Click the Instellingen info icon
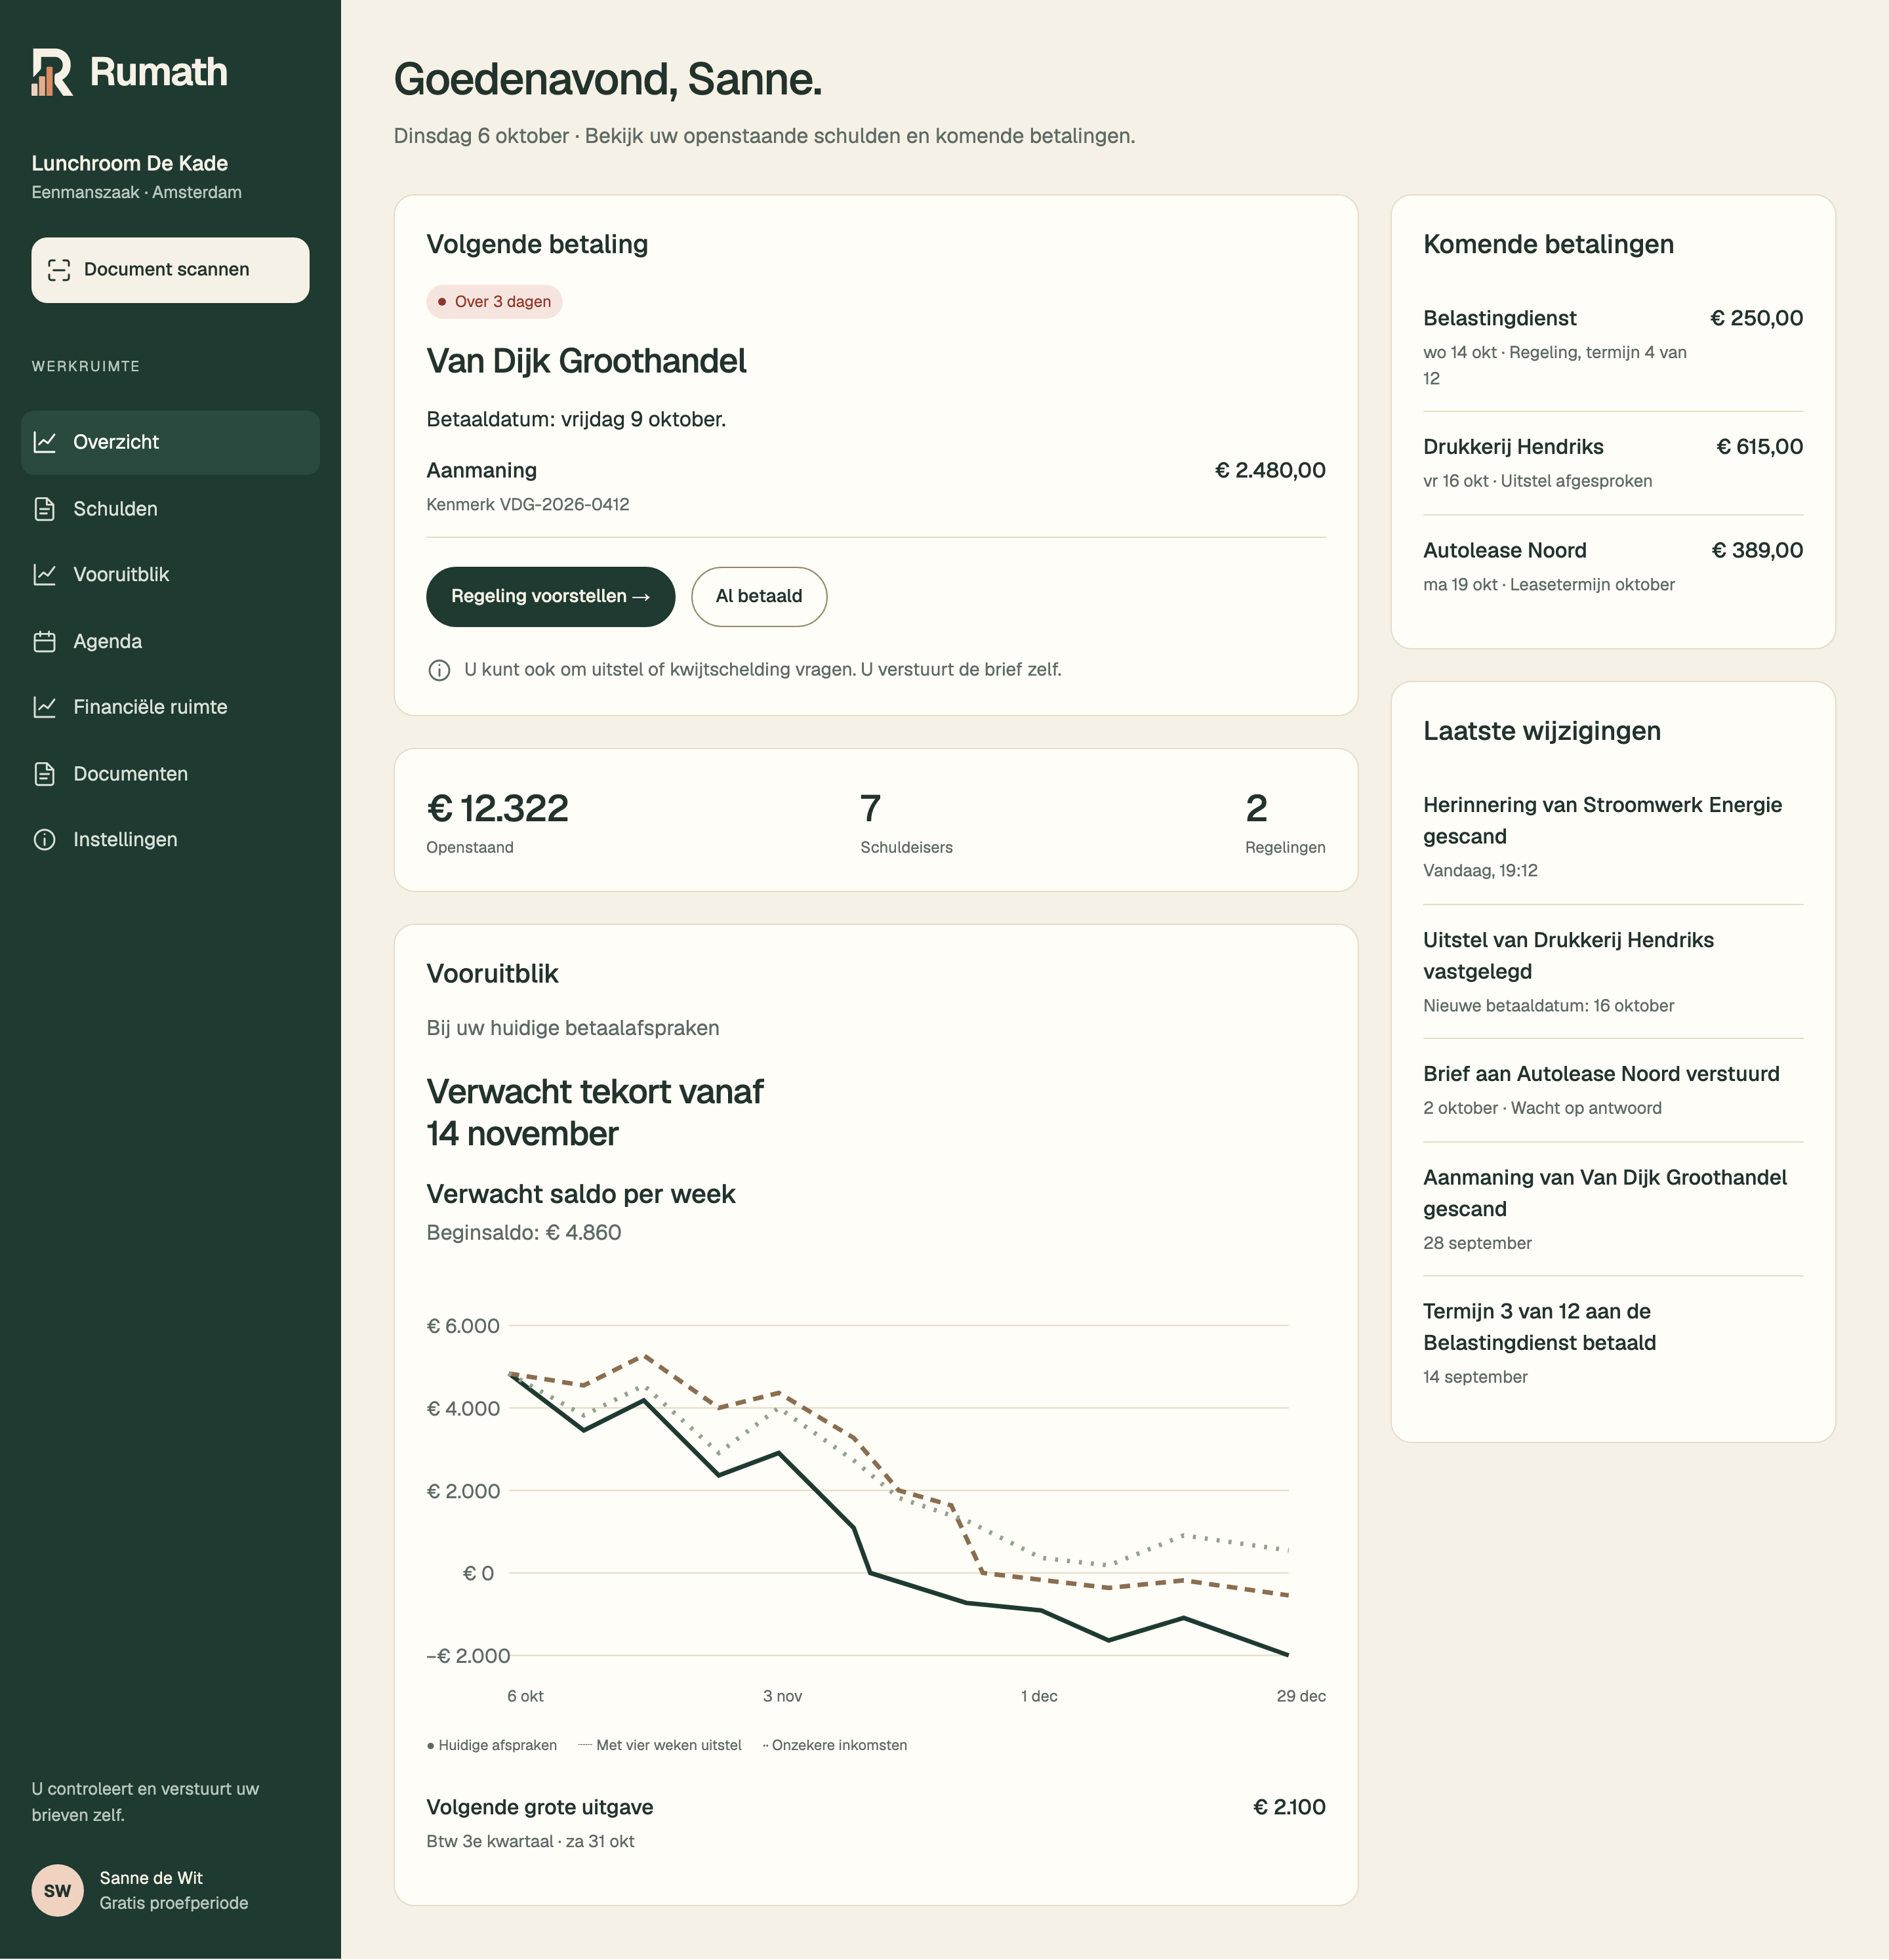The height and width of the screenshot is (1960, 1889). point(44,840)
